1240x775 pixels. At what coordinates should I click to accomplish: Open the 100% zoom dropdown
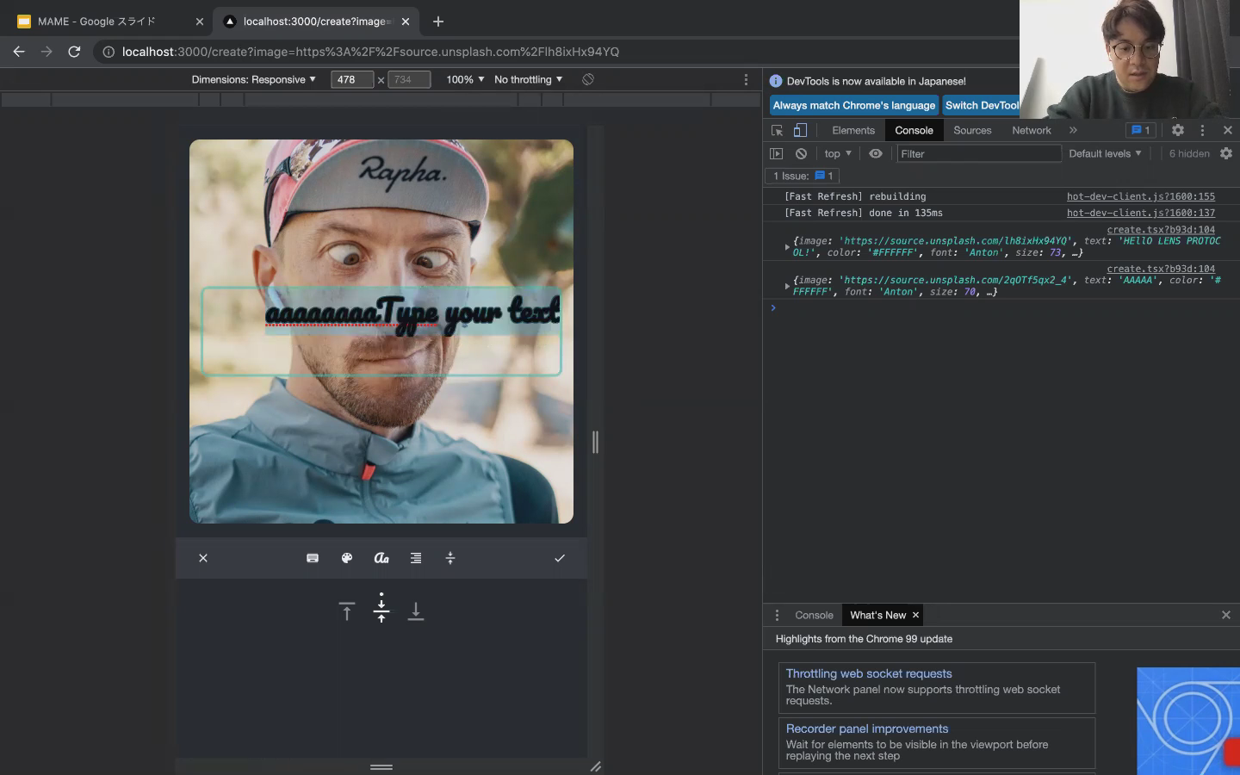(465, 79)
